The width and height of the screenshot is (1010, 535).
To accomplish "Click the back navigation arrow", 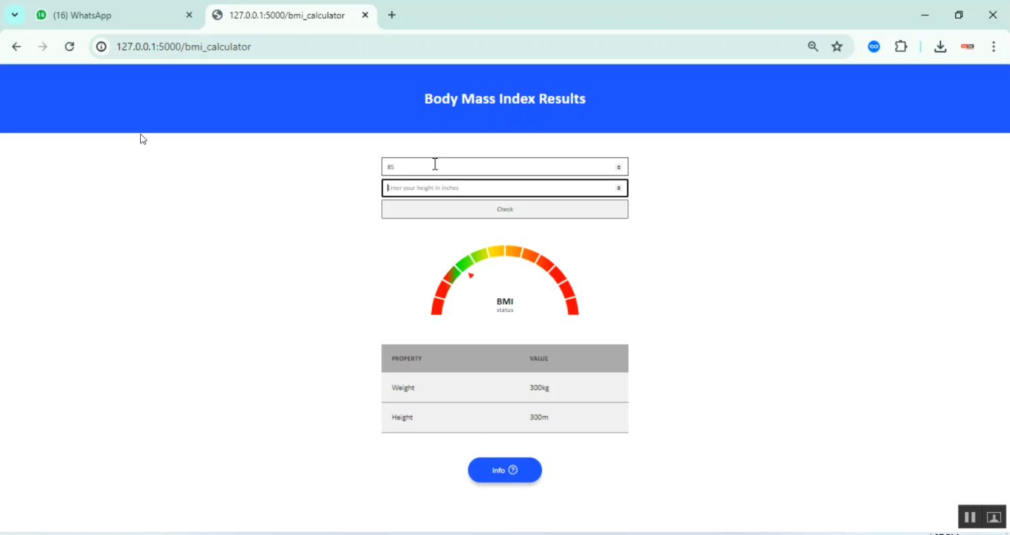I will (16, 46).
